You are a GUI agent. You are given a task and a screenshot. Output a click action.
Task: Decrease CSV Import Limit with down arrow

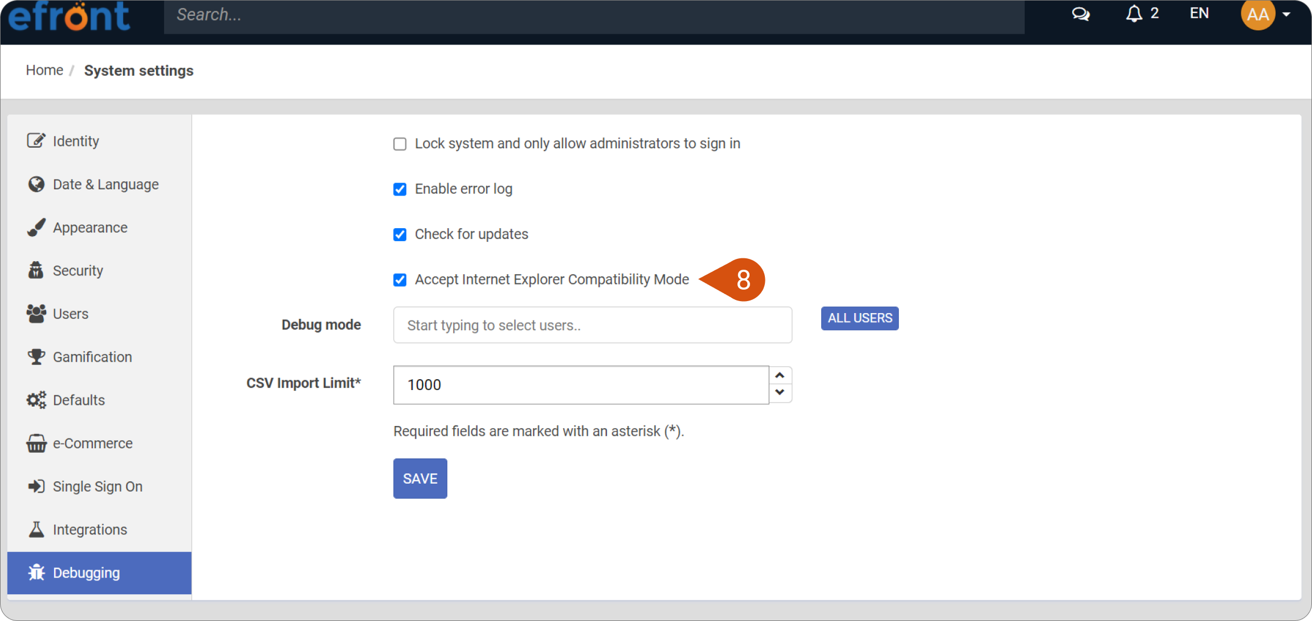(x=780, y=393)
